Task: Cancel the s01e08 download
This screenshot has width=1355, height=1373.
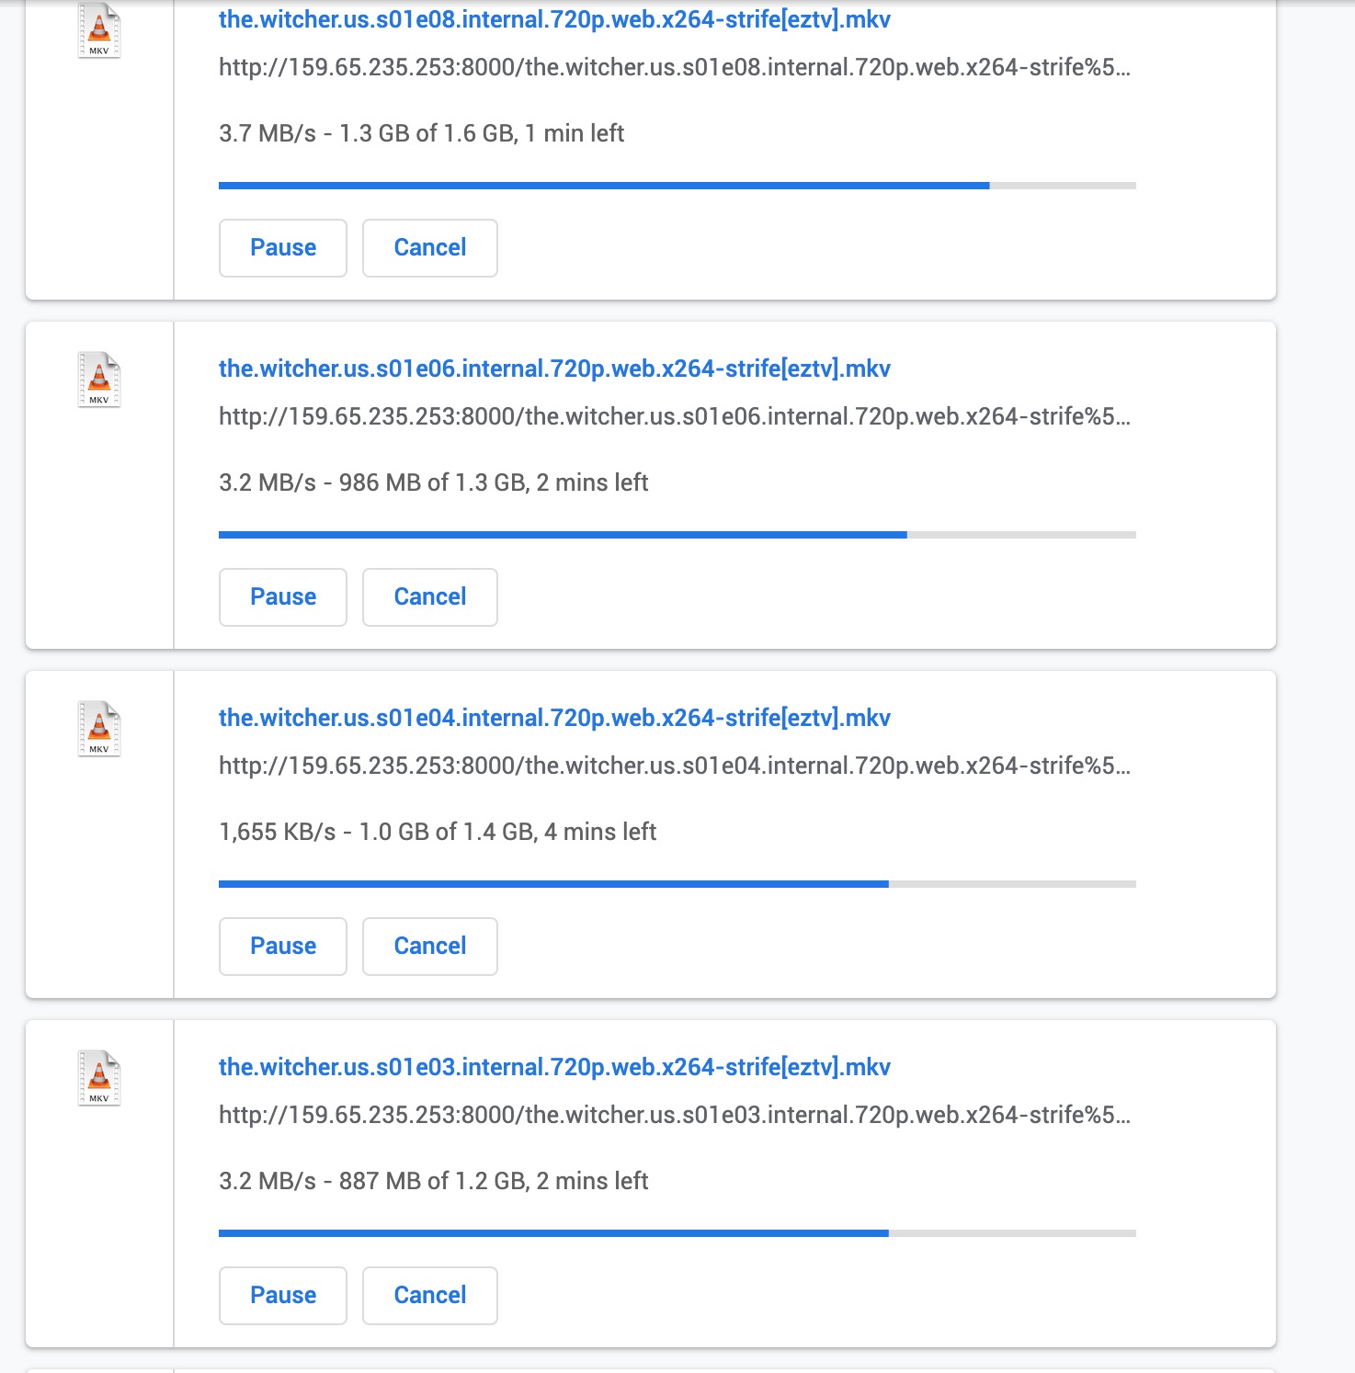Action: point(430,248)
